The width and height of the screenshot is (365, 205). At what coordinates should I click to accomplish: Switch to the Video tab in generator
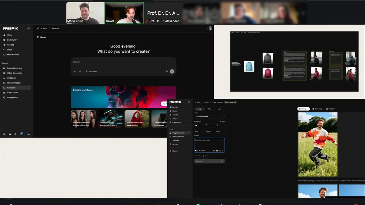pyautogui.click(x=209, y=109)
